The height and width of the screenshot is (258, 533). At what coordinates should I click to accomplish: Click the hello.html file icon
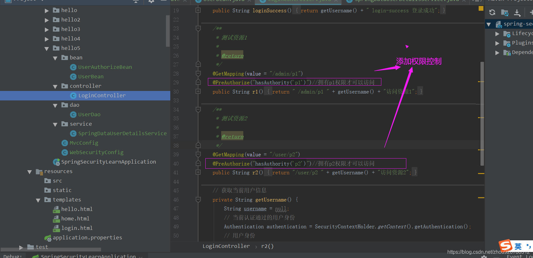56,209
